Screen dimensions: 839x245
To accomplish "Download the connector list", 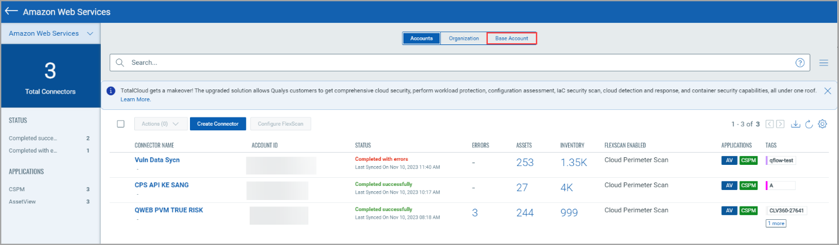I will pos(796,124).
